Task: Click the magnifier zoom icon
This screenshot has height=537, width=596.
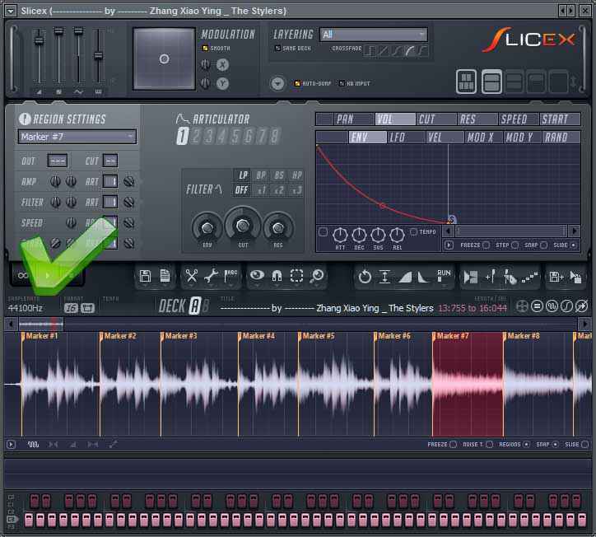Action: pos(316,277)
